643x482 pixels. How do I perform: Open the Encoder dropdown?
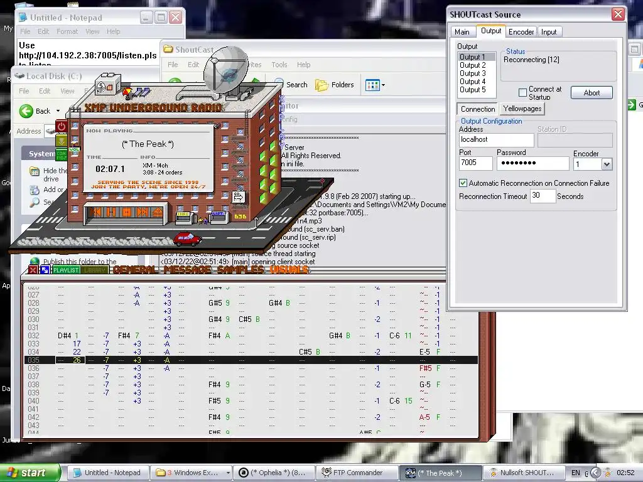607,164
